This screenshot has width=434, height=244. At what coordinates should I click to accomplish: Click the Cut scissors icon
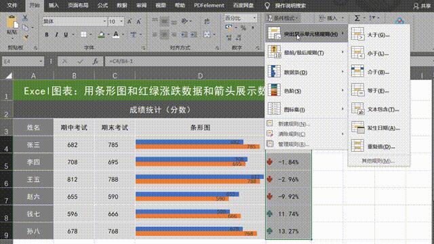pos(25,18)
